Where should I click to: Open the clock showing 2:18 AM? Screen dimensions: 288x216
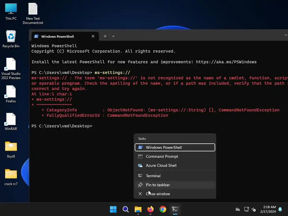coord(268,209)
